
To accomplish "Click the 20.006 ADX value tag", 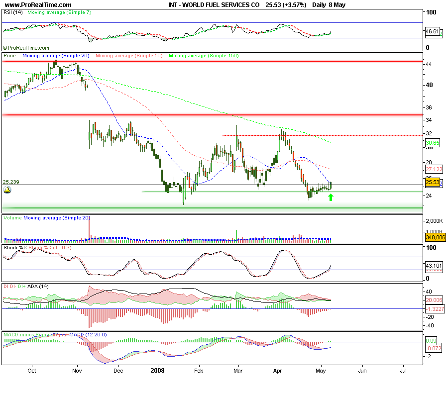I will 434,300.
